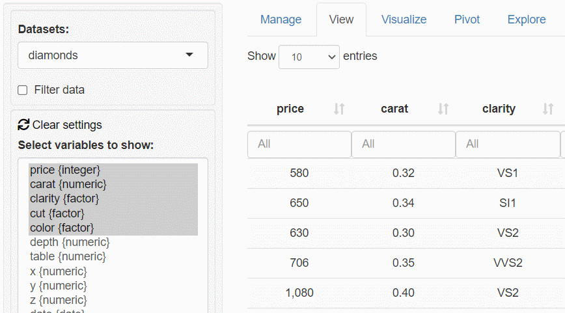
Task: Select table {numeric} variable
Action: (x=68, y=256)
